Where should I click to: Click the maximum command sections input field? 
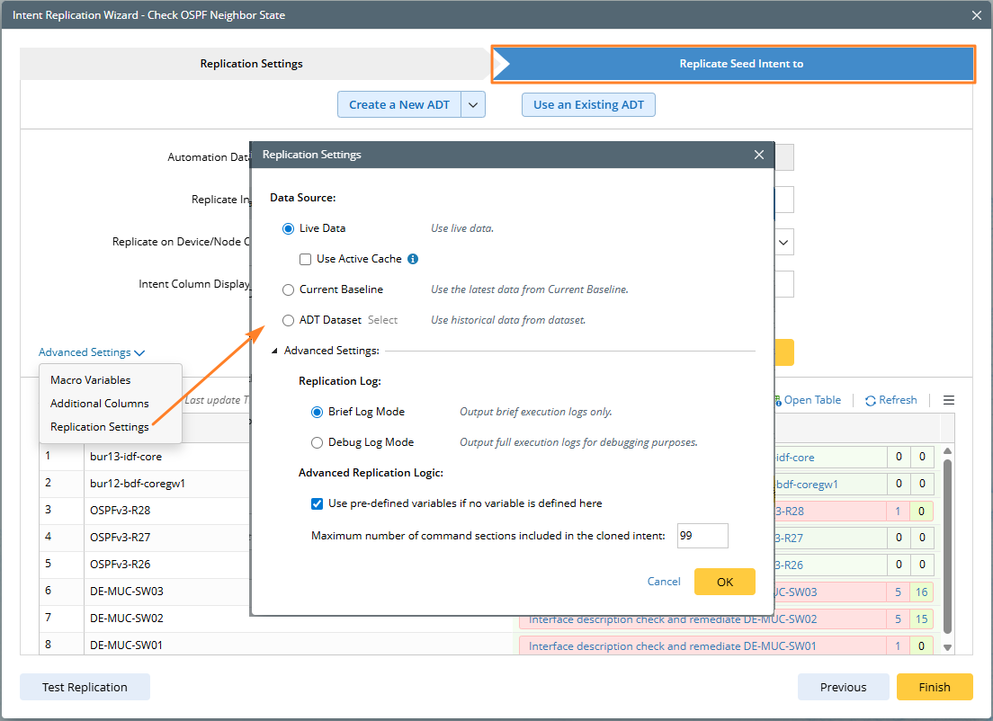click(702, 536)
